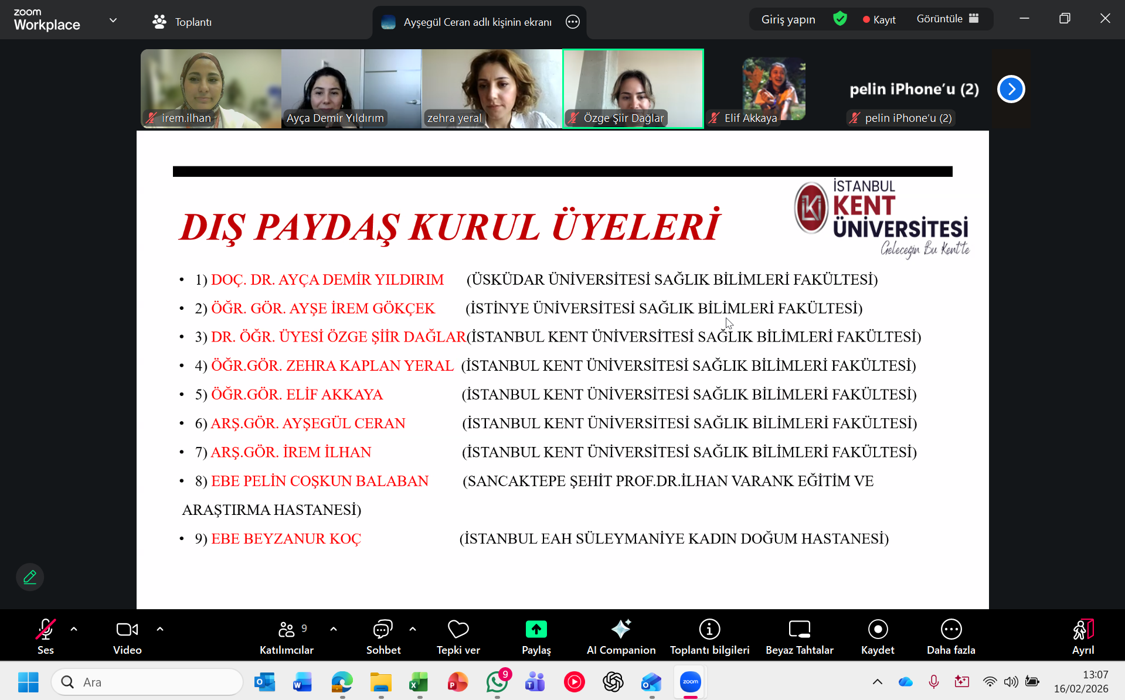Open WhatsApp from the taskbar
This screenshot has width=1125, height=700.
pos(497,682)
